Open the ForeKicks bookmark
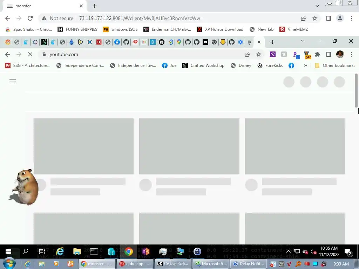359x269 pixels. point(270,65)
